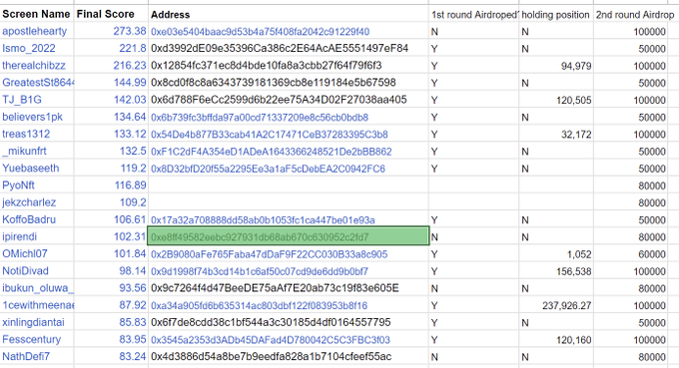The image size is (679, 368).
Task: Select the Address header cell
Action: pyautogui.click(x=289, y=14)
